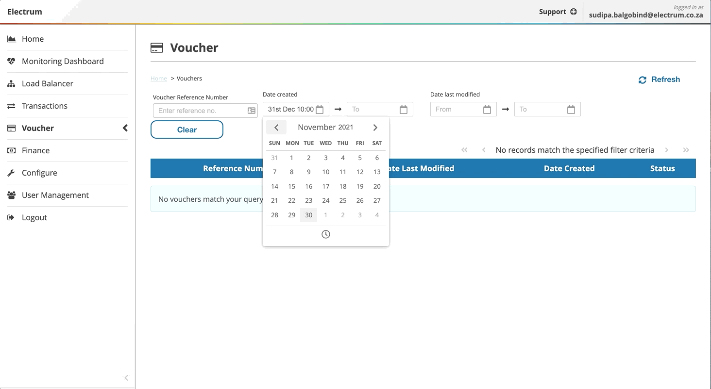Image resolution: width=711 pixels, height=389 pixels.
Task: Collapse the sidebar with bottom arrow
Action: tap(126, 378)
